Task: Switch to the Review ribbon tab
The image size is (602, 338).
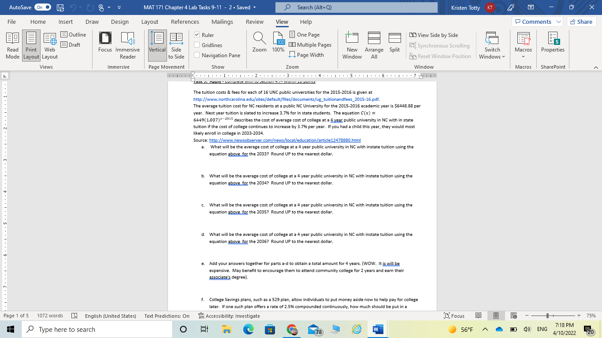Action: click(x=255, y=22)
